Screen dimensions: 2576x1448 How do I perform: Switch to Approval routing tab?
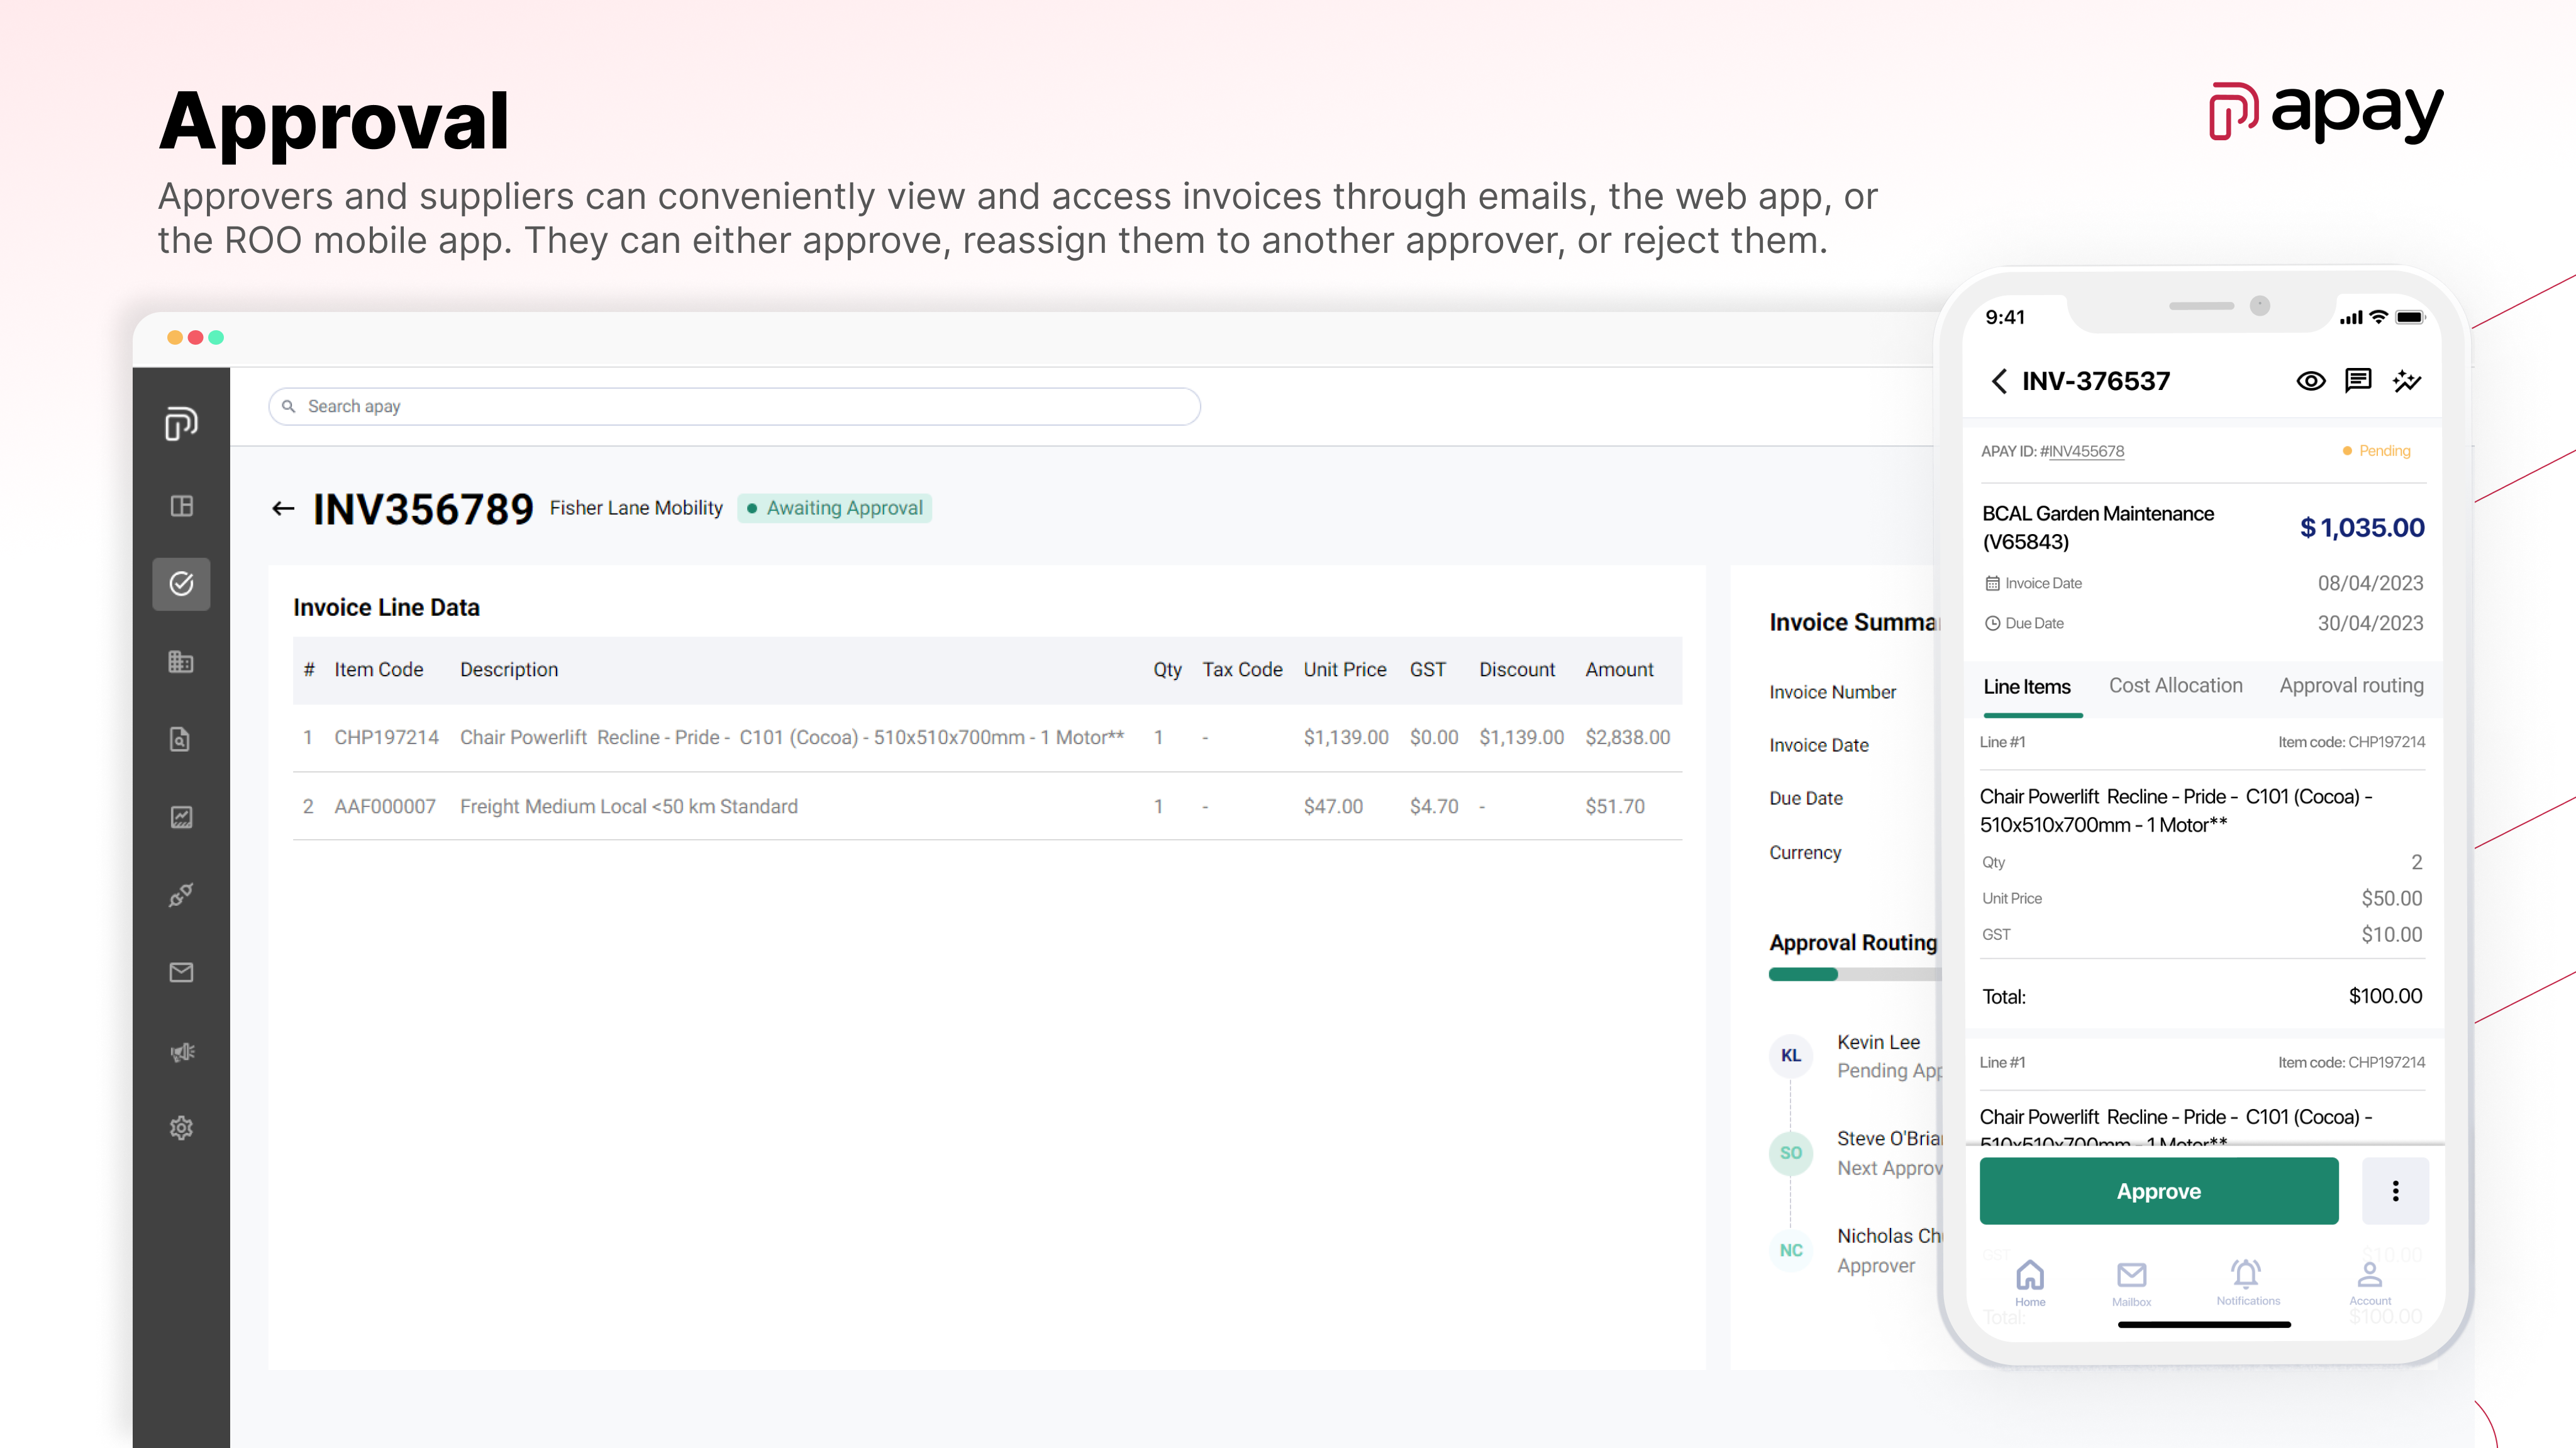point(2351,686)
